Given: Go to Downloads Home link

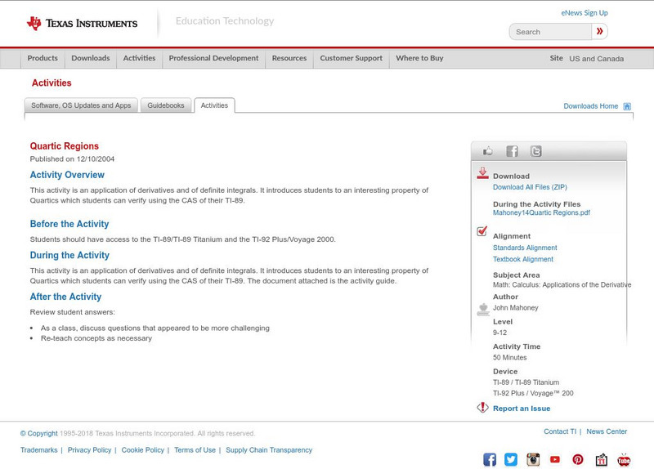Looking at the screenshot, I should point(590,106).
